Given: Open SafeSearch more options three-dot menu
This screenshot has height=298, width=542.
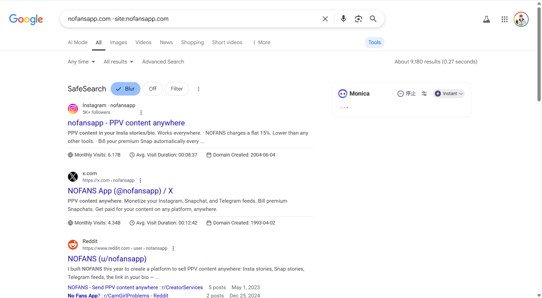Looking at the screenshot, I should [x=198, y=89].
